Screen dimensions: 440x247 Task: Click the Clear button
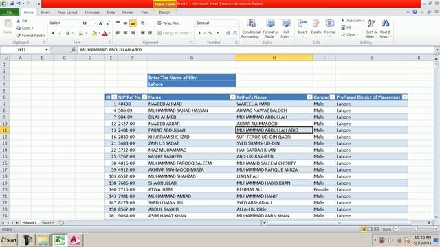350,35
